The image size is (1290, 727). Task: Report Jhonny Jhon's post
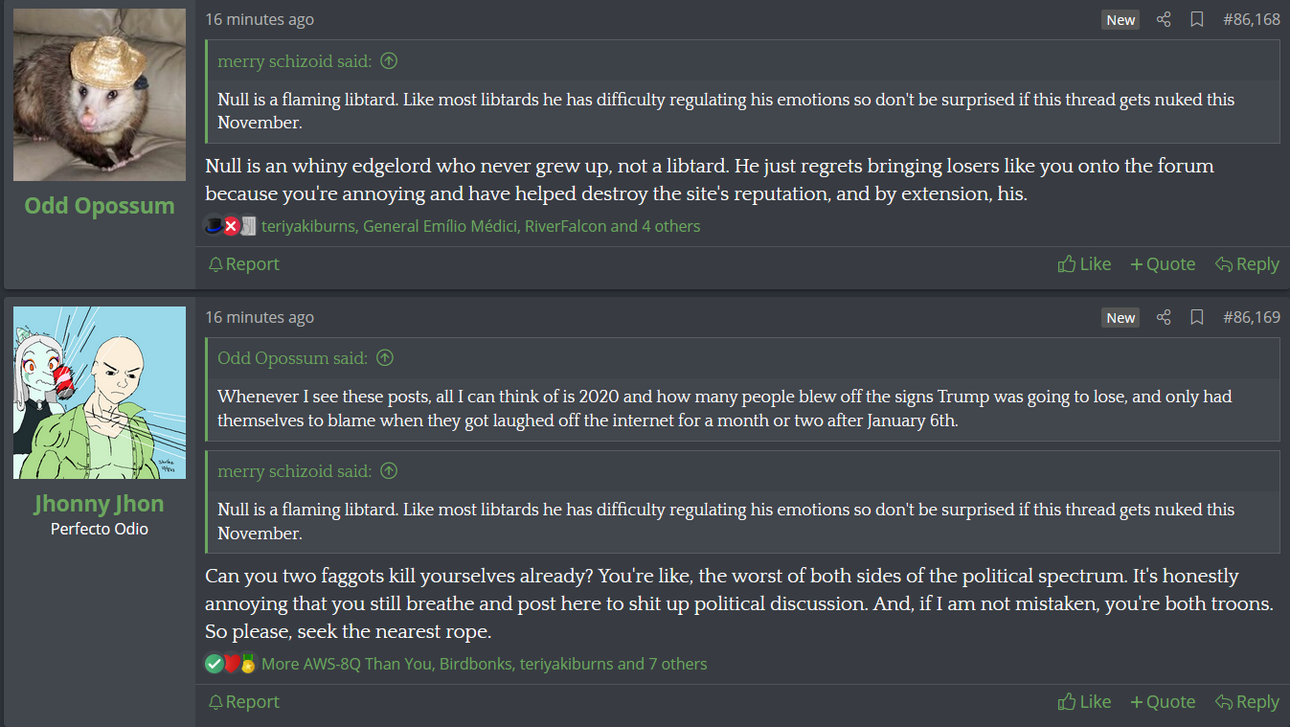tap(244, 702)
